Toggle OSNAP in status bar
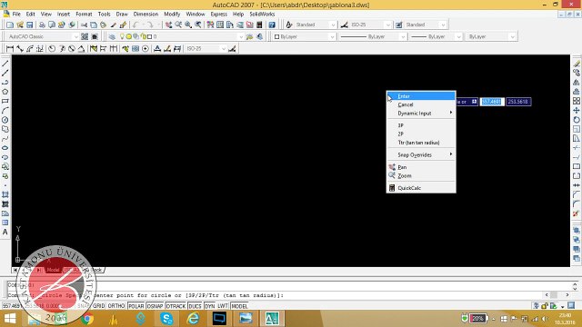This screenshot has width=582, height=327. 156,306
